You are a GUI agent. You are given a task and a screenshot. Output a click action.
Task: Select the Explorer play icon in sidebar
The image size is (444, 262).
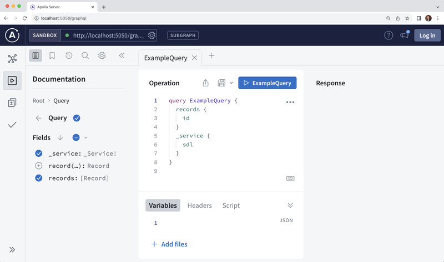click(x=12, y=80)
